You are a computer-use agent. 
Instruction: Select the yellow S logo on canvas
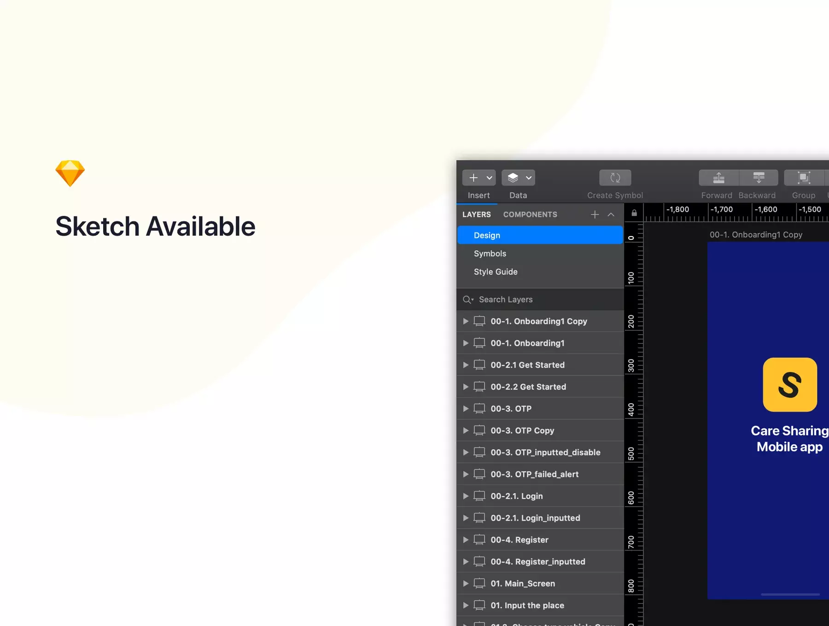click(790, 385)
